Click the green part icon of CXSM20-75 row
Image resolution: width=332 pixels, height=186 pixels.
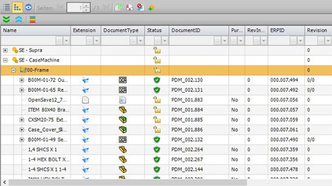(122, 119)
